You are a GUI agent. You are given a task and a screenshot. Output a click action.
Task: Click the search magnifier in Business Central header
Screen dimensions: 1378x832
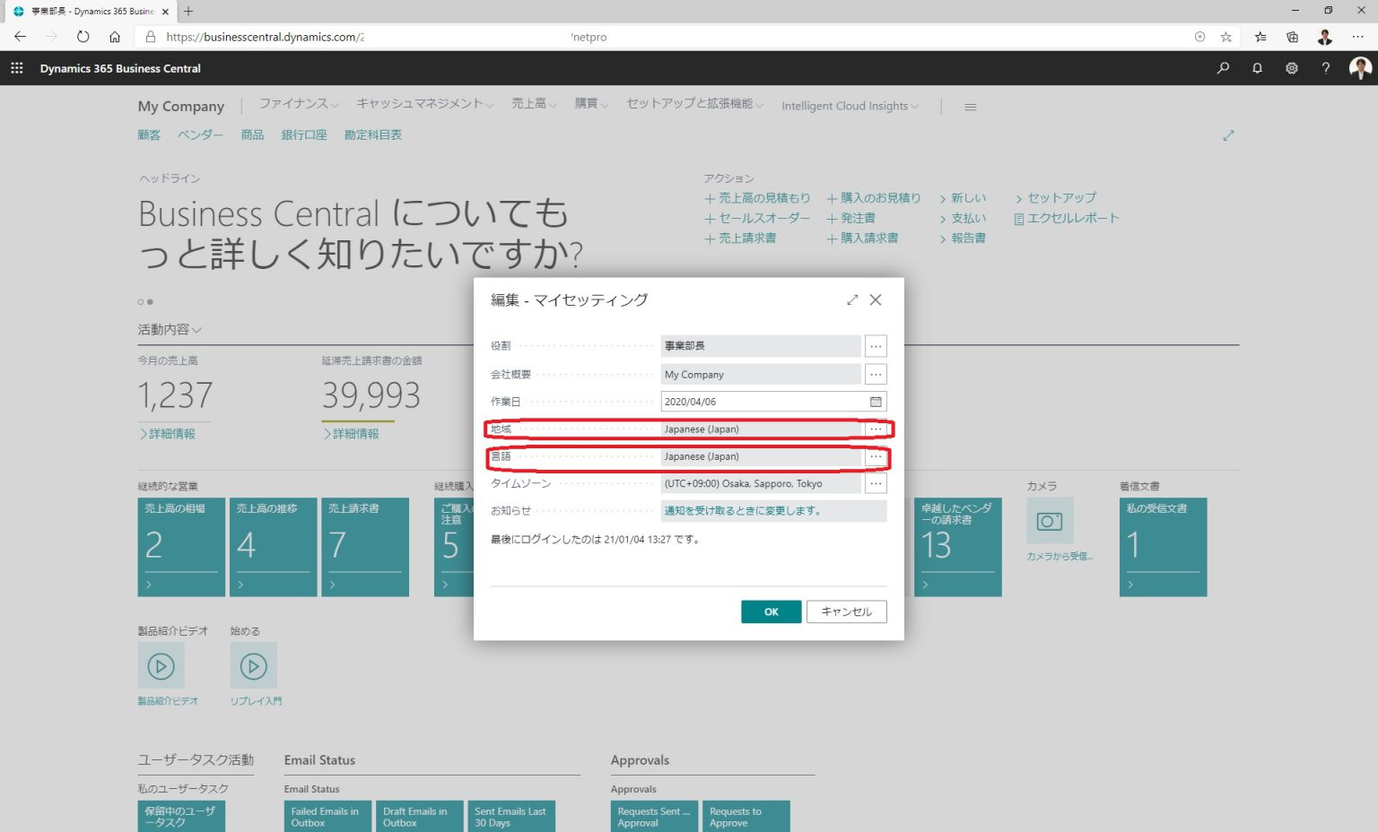[1223, 68]
